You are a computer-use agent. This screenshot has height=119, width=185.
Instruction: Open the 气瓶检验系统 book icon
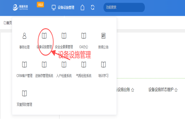click(84, 65)
